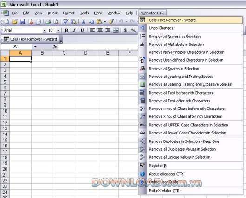The height and width of the screenshot is (198, 246).
Task: Select the Format Painter brush icon
Action: (x=111, y=21)
